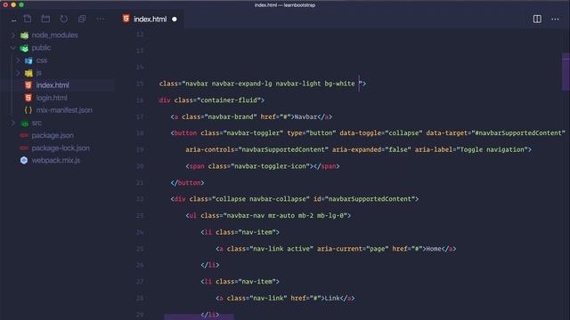The width and height of the screenshot is (570, 320).
Task: Click the webpack icon beside webpack.mix.js
Action: tap(24, 160)
